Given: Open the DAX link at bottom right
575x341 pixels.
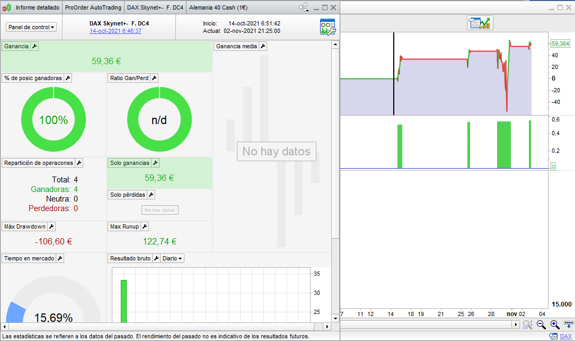Looking at the screenshot, I should click(566, 336).
